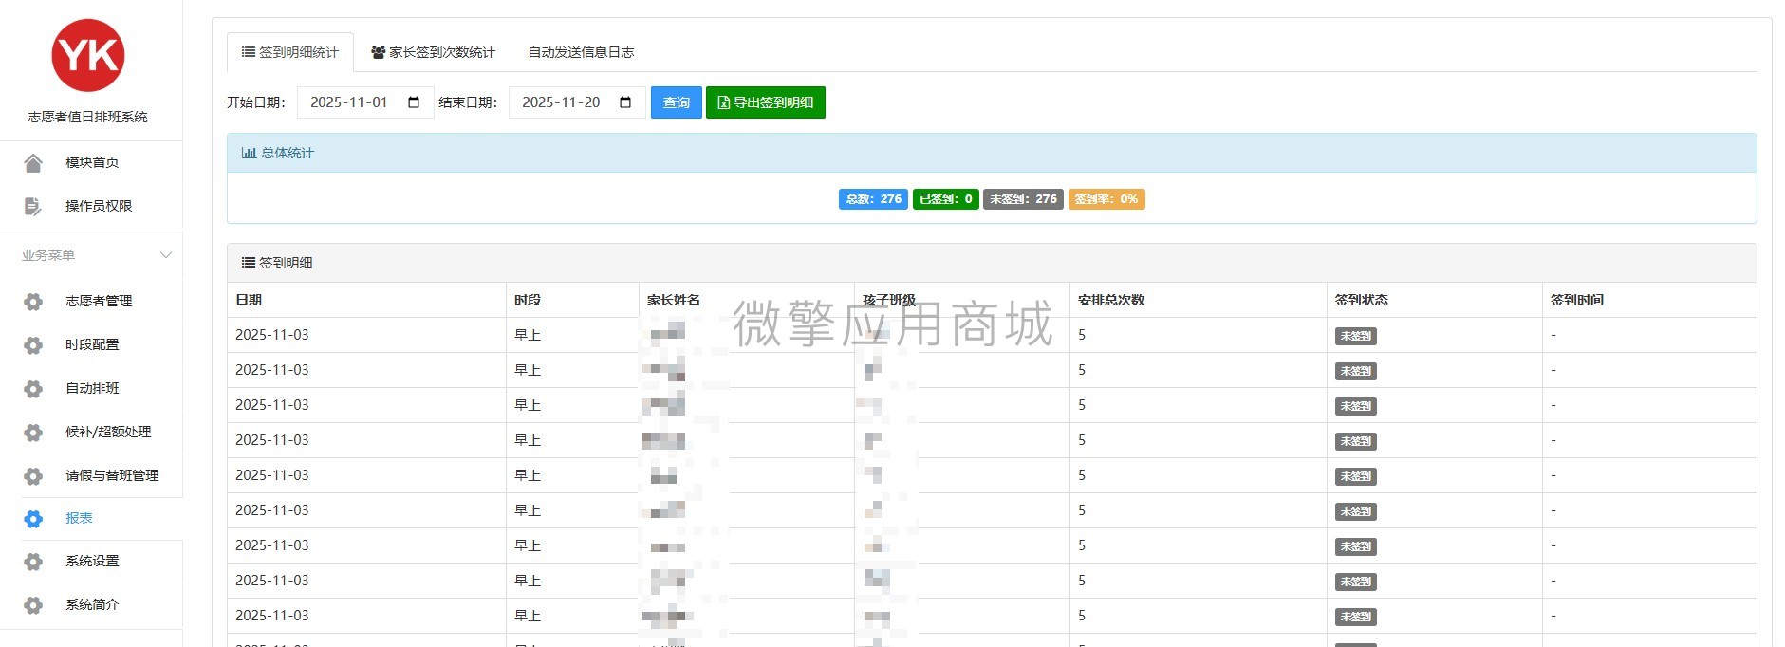Click the home icon beside 模块首页

(x=33, y=163)
